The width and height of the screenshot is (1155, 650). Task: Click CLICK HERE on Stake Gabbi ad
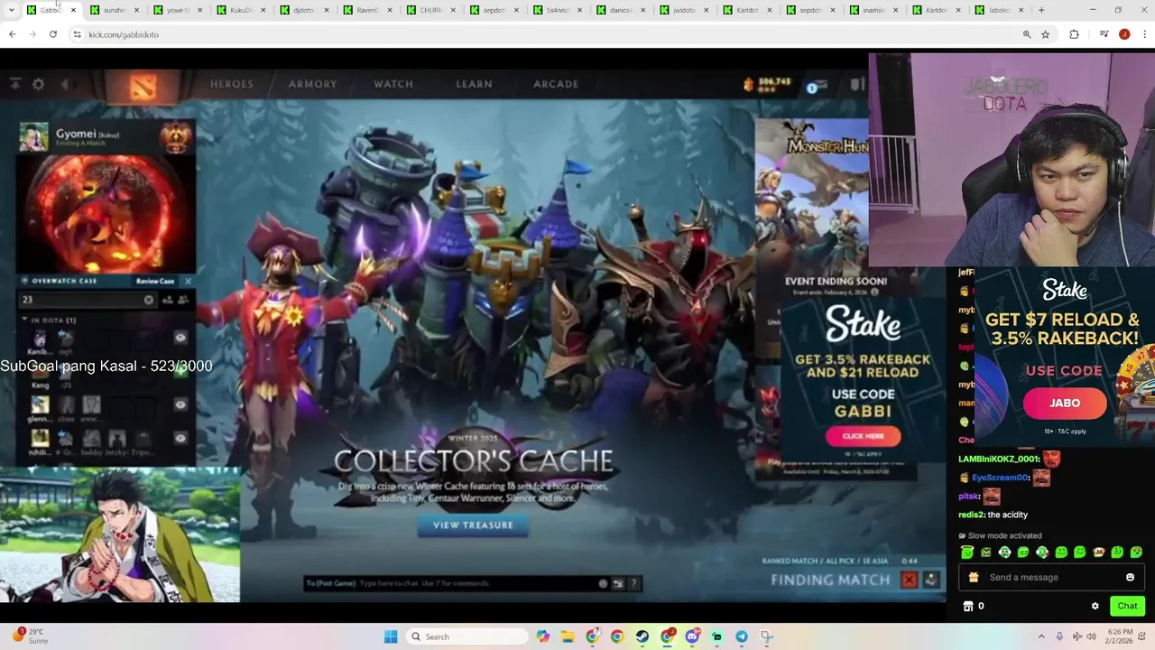[864, 436]
